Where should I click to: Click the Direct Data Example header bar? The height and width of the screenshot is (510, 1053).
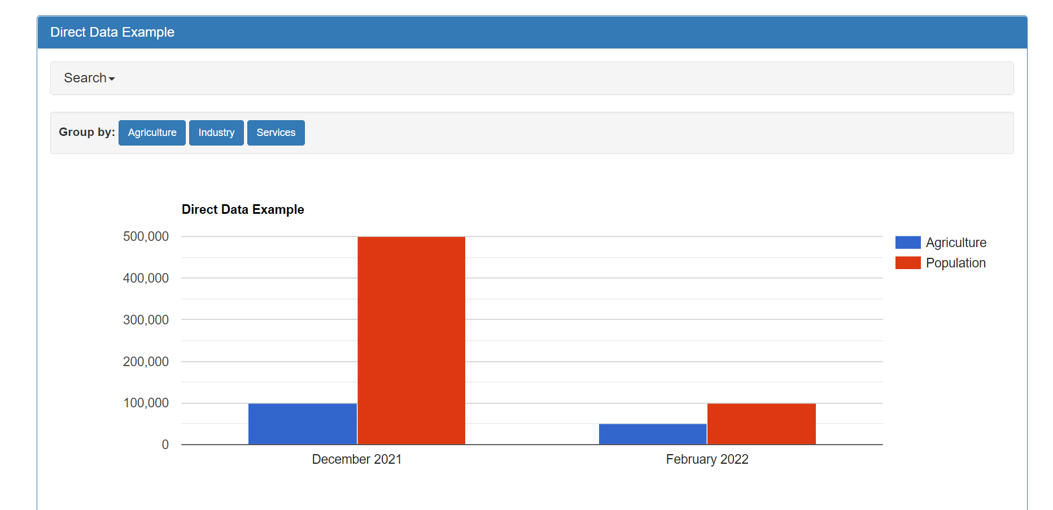pyautogui.click(x=112, y=32)
